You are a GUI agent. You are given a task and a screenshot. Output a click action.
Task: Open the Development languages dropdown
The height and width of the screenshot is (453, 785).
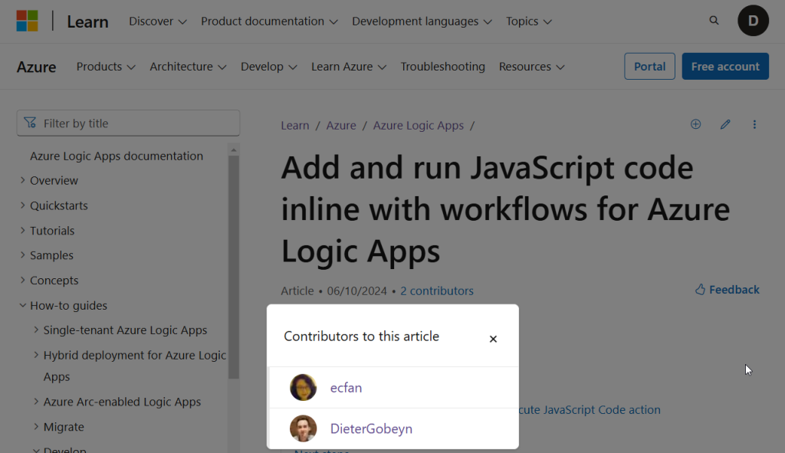pos(422,21)
